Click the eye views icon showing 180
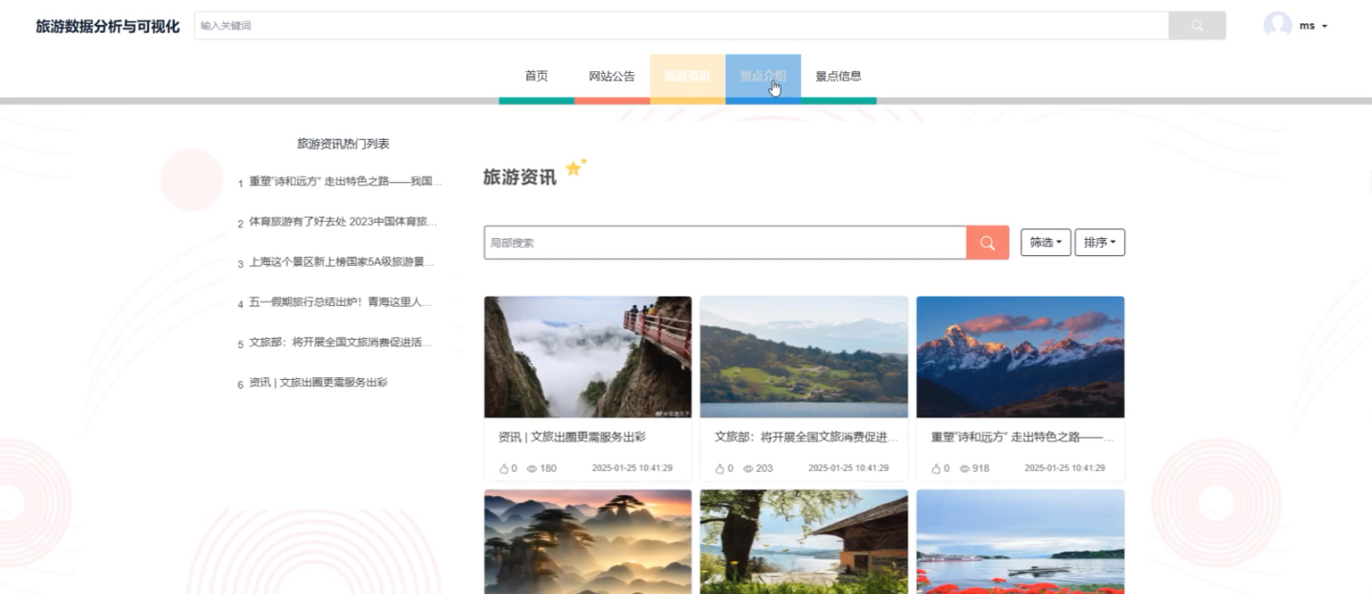Screen dimensions: 1372x594 coord(532,468)
